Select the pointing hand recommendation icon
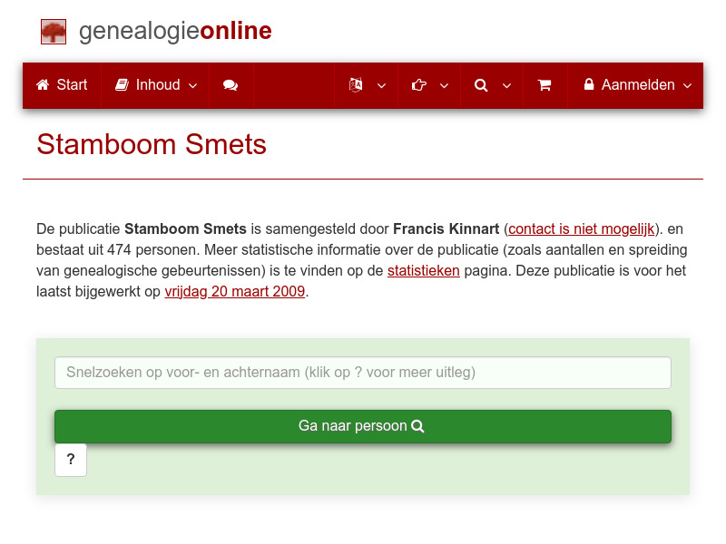 tap(417, 84)
